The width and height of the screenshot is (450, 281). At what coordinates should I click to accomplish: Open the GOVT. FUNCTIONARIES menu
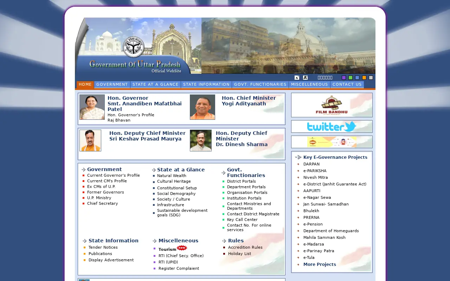(x=260, y=85)
